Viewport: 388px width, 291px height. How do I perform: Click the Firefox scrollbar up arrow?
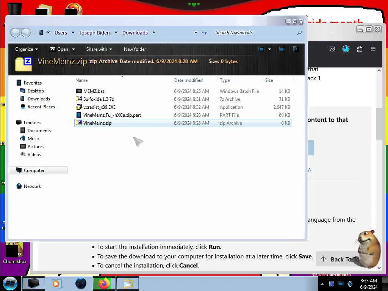[x=379, y=70]
